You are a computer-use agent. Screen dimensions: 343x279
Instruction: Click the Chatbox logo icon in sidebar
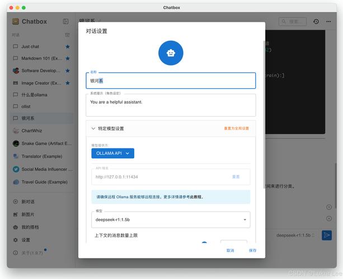coord(16,21)
